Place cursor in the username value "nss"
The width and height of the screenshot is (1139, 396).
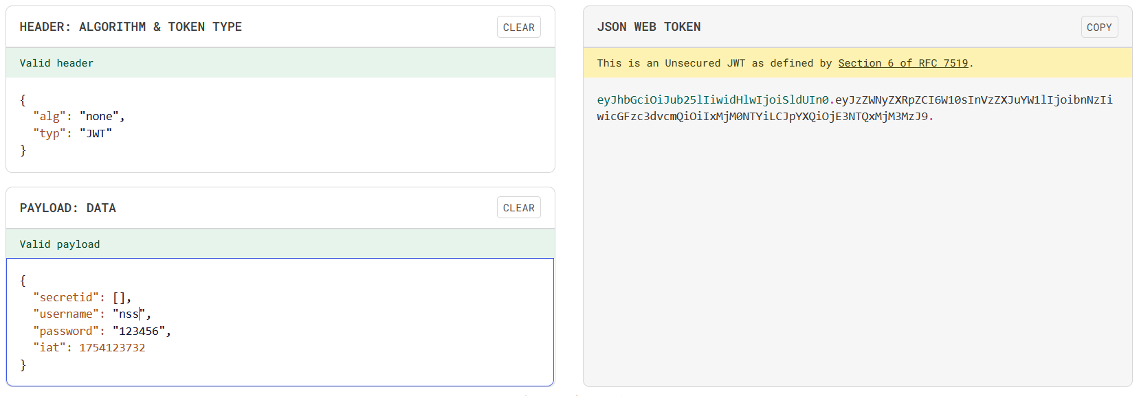point(129,314)
